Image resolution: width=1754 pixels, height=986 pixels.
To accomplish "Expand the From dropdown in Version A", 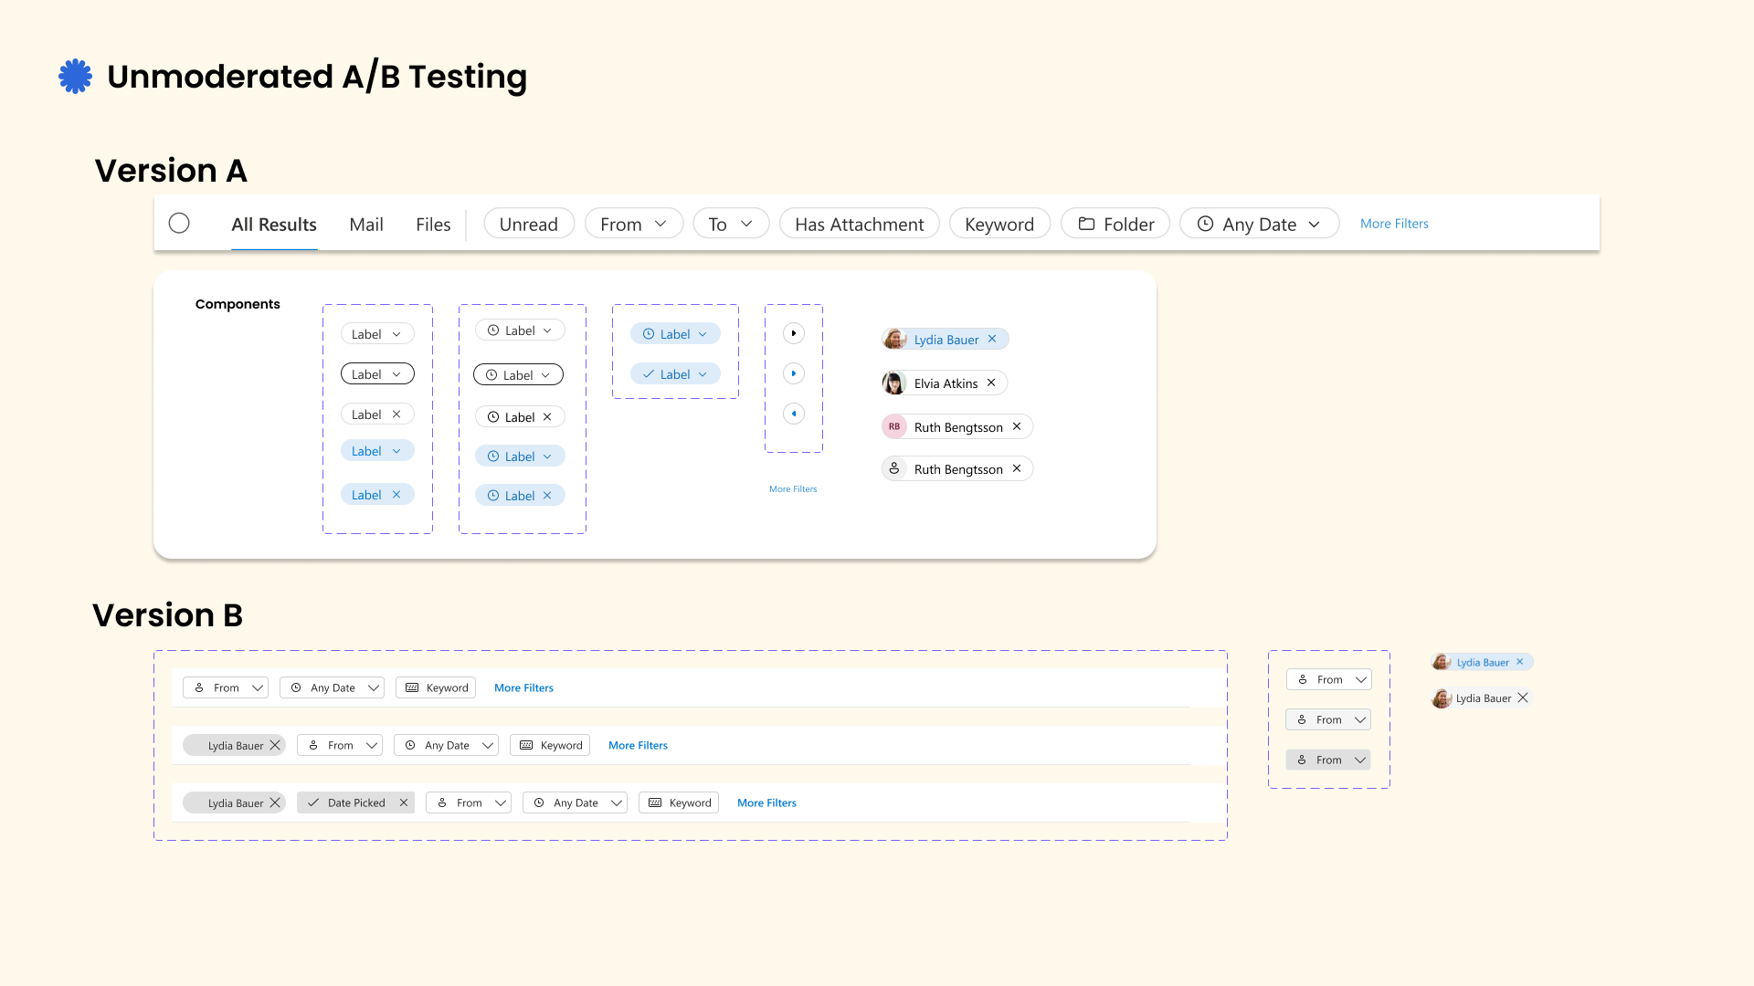I will 634,224.
